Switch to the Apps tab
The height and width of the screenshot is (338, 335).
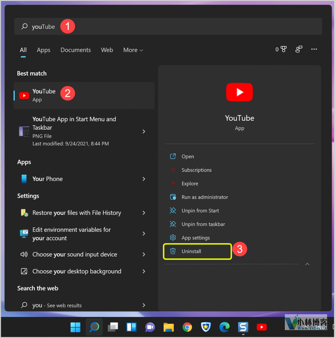(x=44, y=50)
